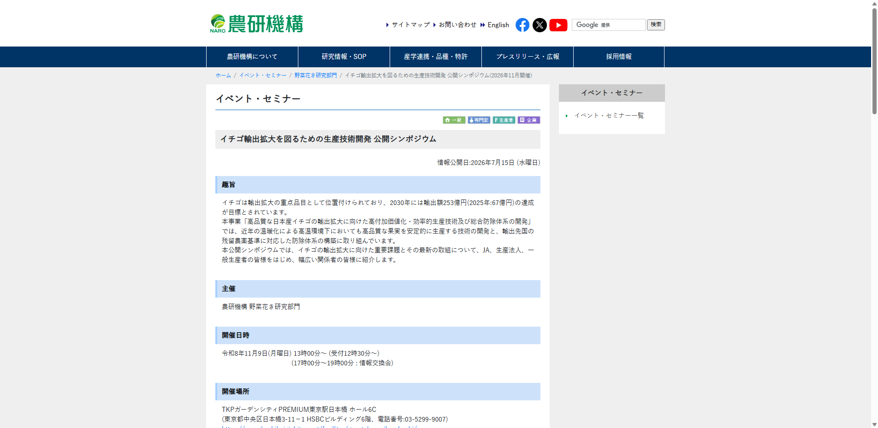This screenshot has height=428, width=878.
Task: Click the symposium title heading イチゴ輸出拡大
Action: pos(378,139)
